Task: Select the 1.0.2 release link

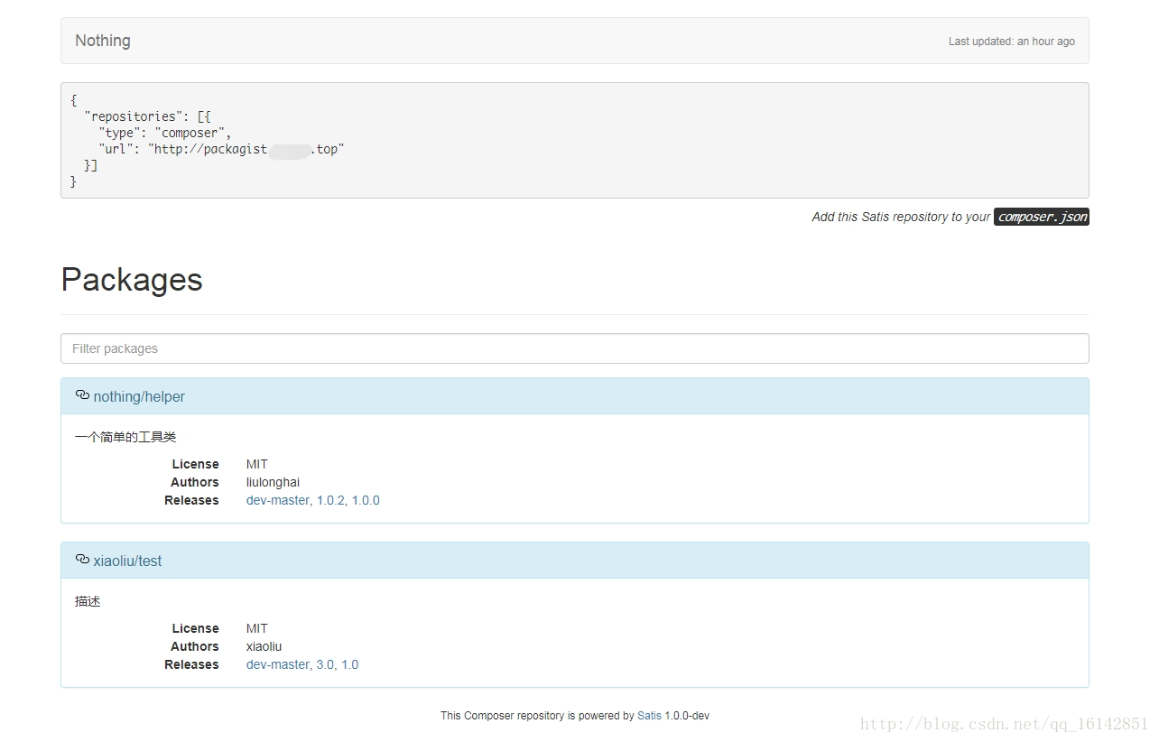Action: point(330,500)
